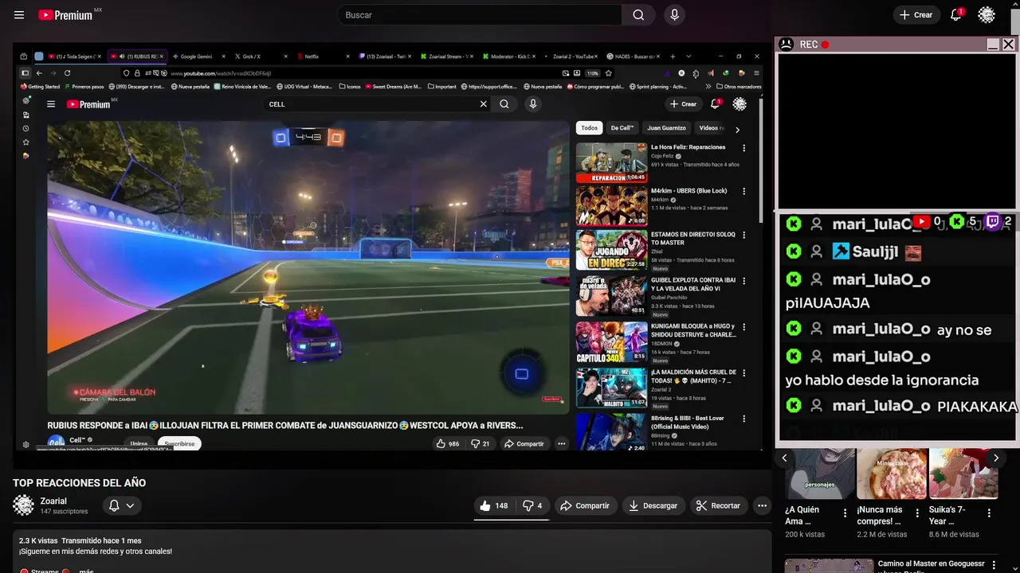Click the 986 likes button in the recorded video
Viewport: 1020px width, 573px height.
pyautogui.click(x=448, y=444)
